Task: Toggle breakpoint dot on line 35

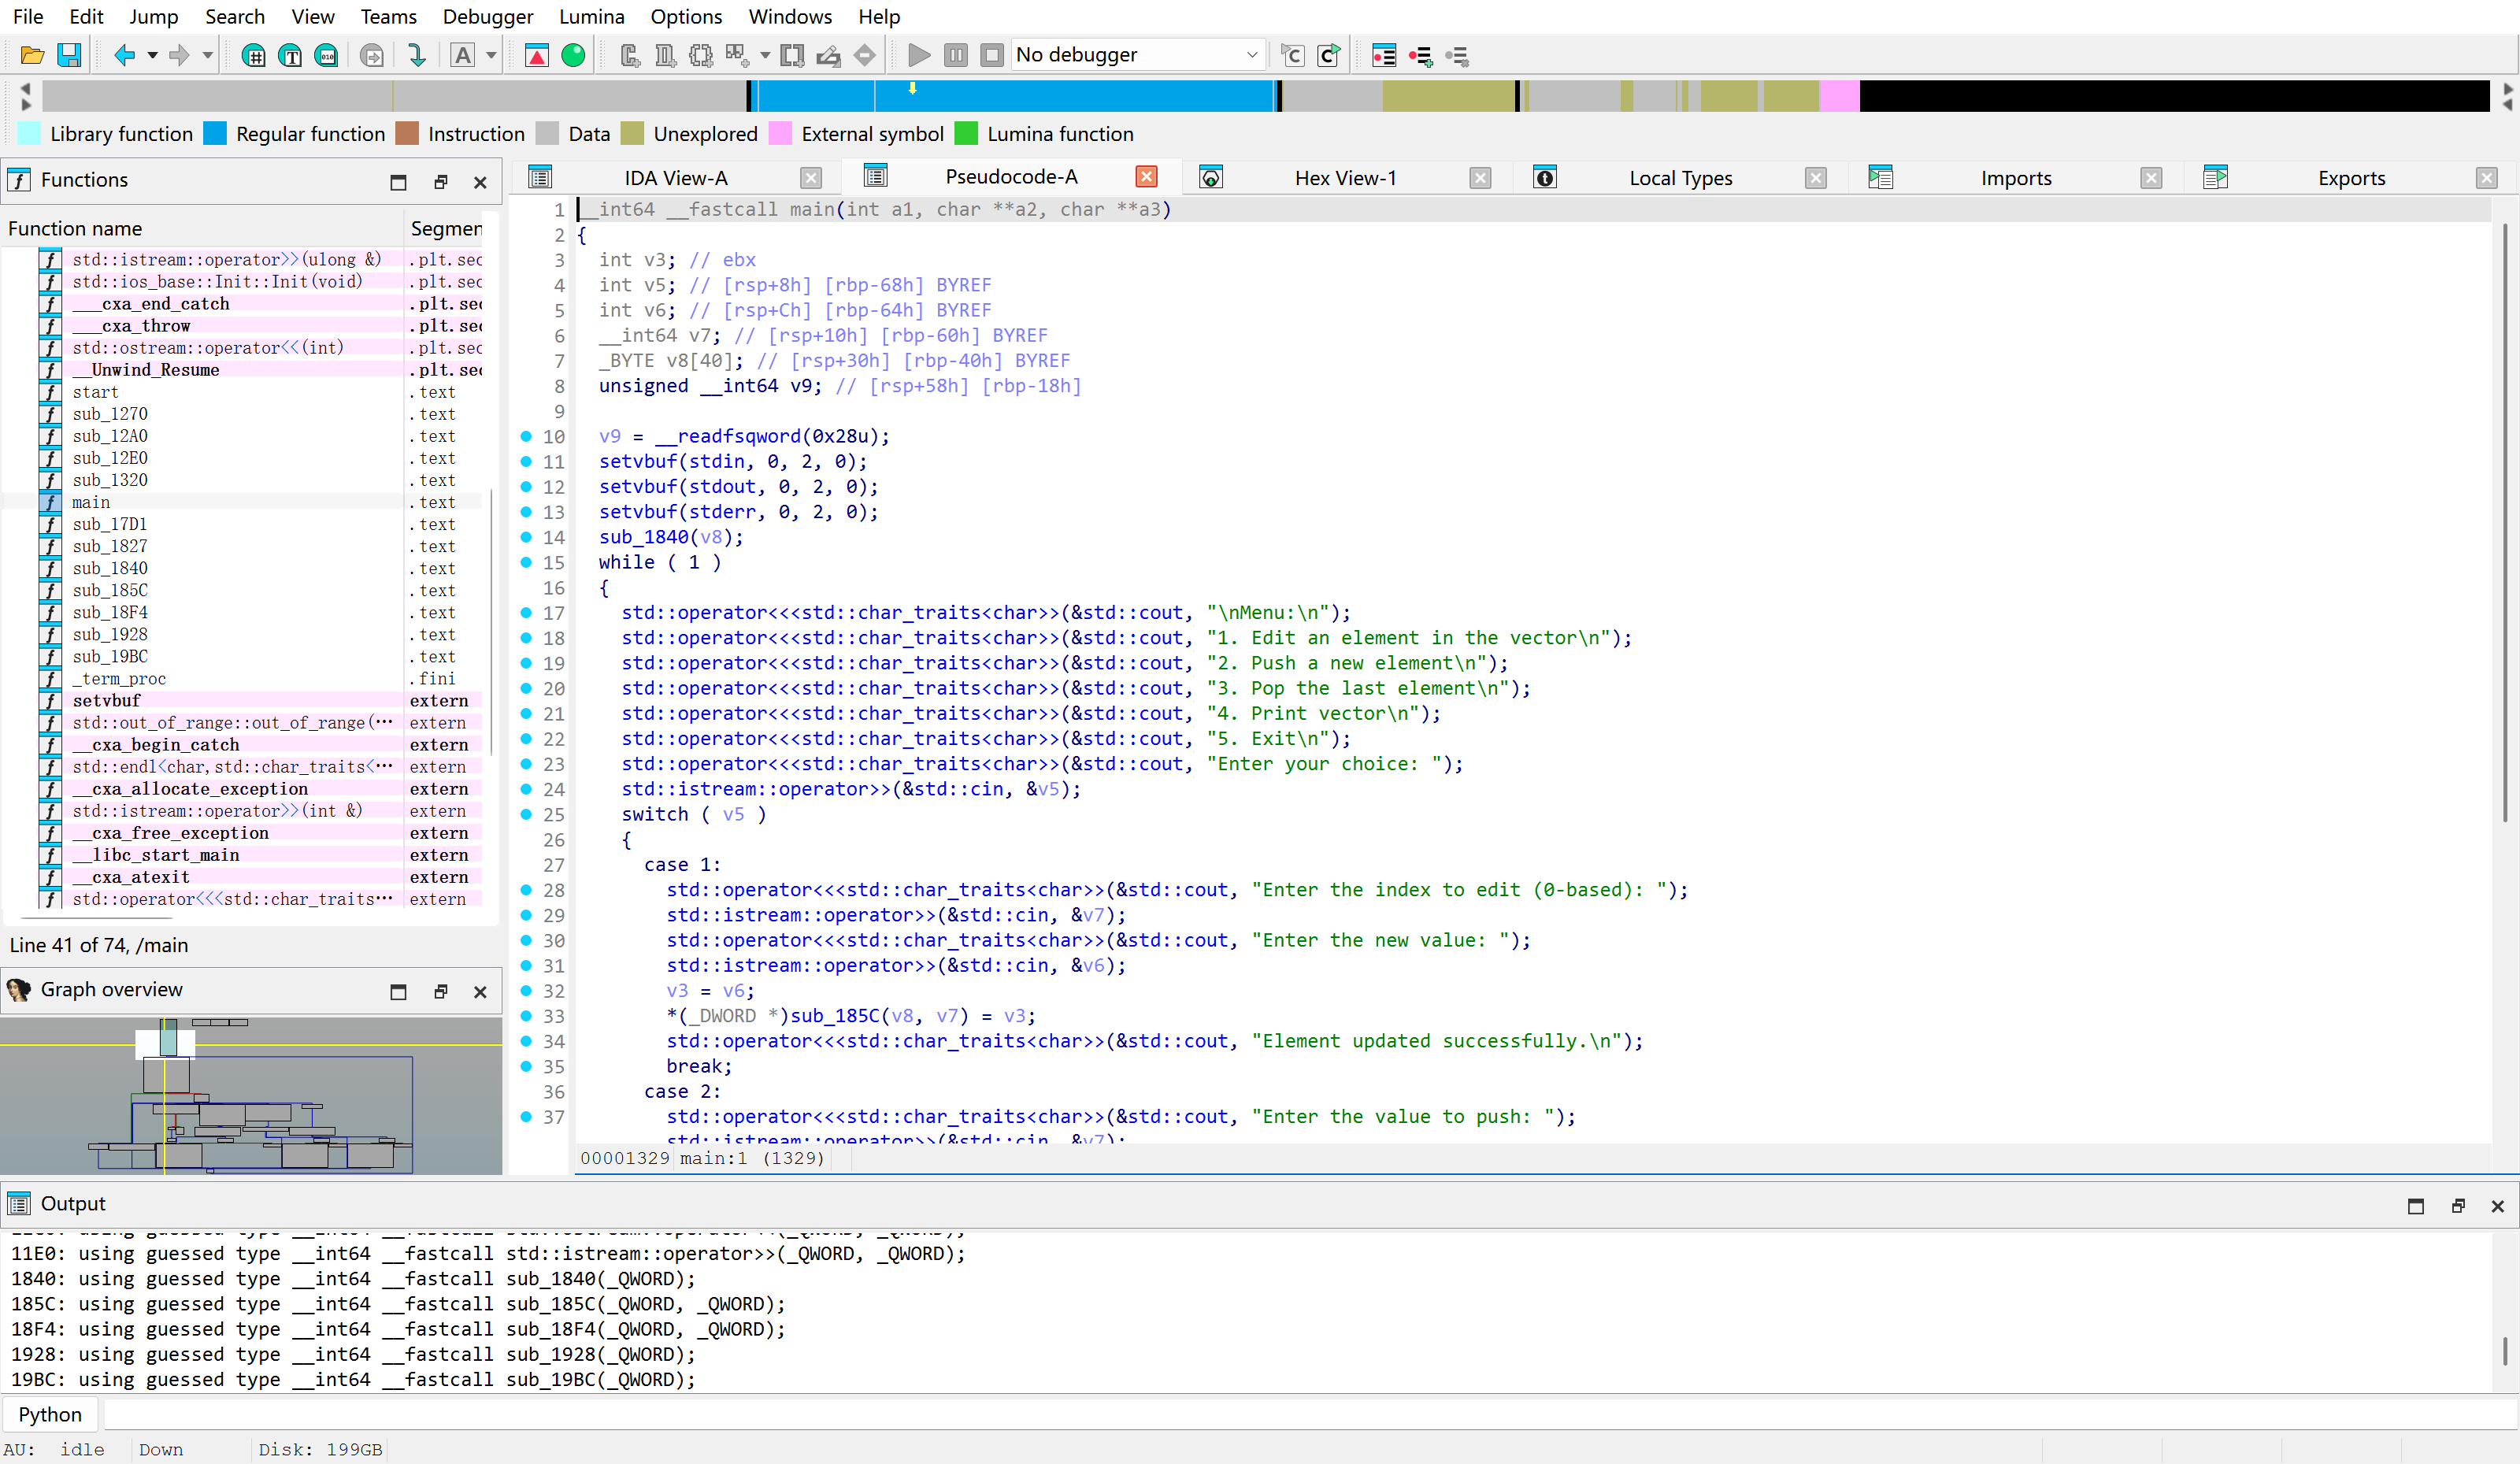Action: [x=526, y=1066]
